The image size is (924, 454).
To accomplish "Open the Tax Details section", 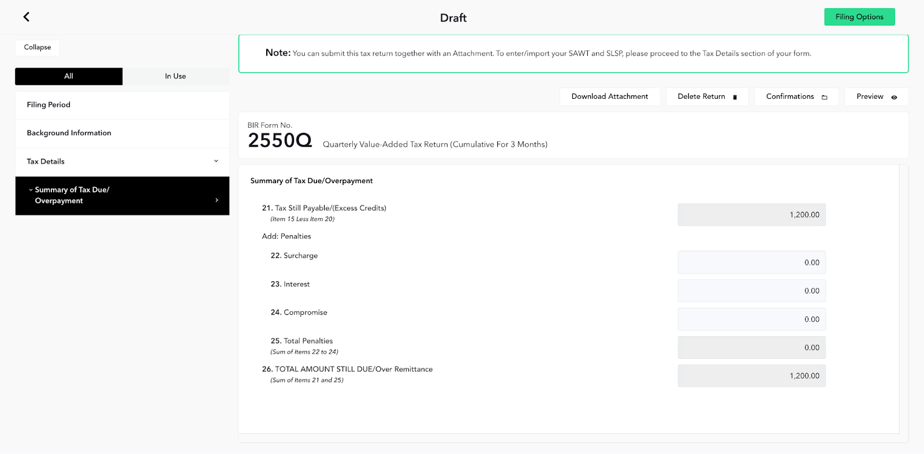I will 122,162.
